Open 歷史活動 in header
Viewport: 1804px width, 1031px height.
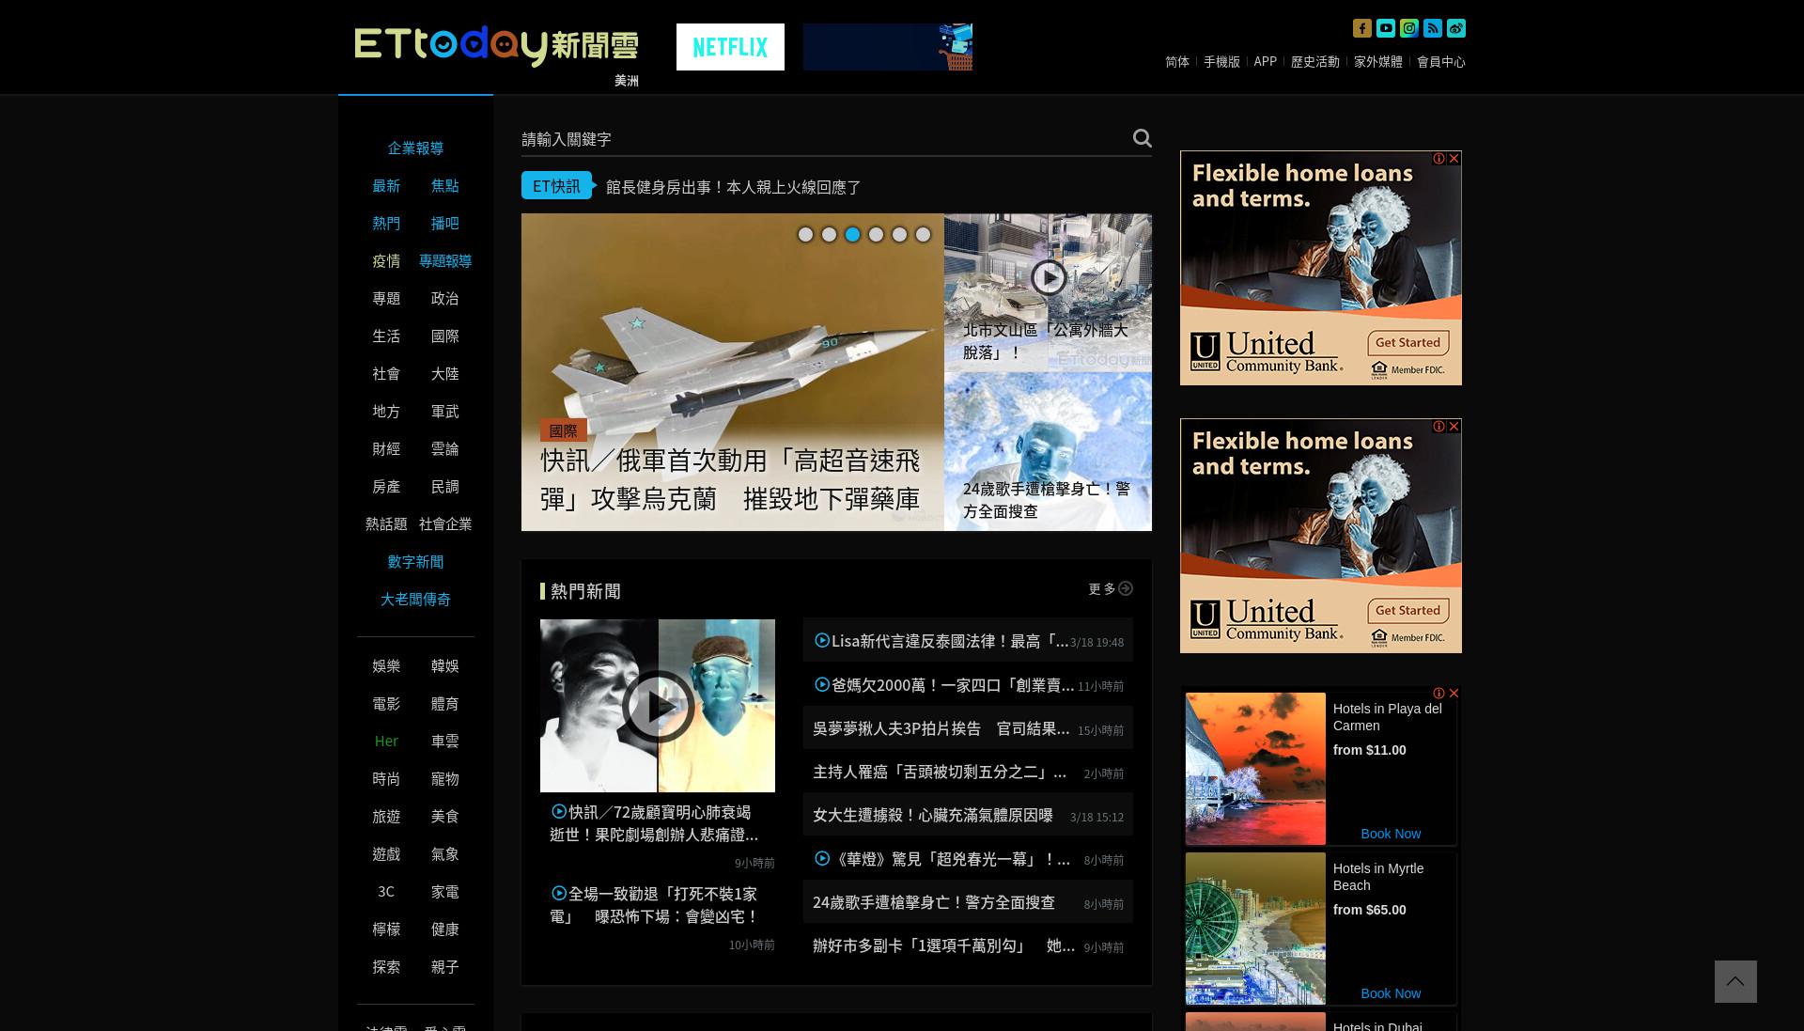[x=1315, y=62]
